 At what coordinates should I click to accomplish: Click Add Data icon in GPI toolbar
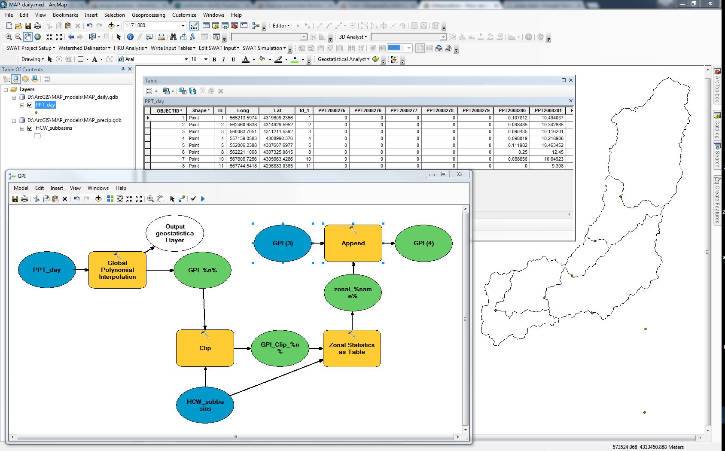click(98, 199)
